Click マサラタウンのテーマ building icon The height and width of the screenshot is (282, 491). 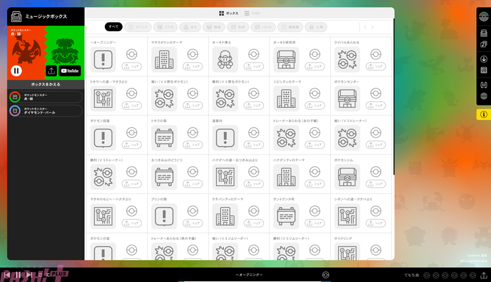164,59
